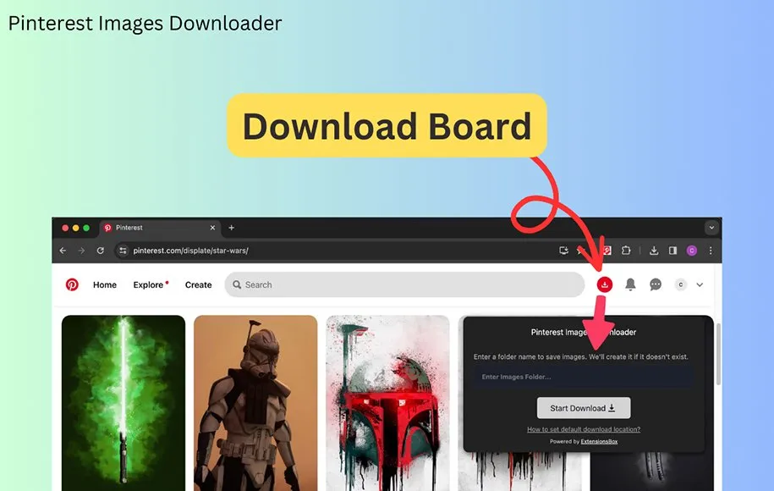This screenshot has height=491, width=774.
Task: Open Pinterest notifications bell
Action: (630, 285)
